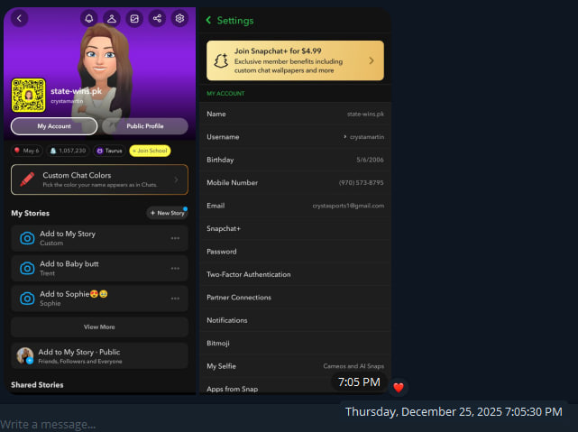This screenshot has height=432, width=578.
Task: Tap camera icon for Add to Sophie
Action: tap(27, 299)
